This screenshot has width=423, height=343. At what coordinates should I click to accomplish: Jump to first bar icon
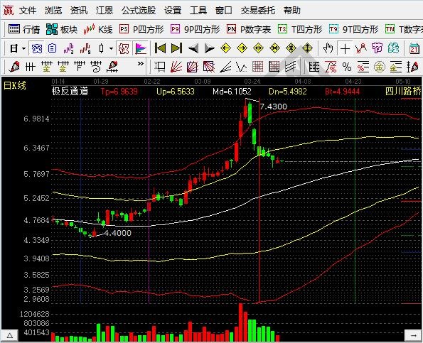coord(160,48)
